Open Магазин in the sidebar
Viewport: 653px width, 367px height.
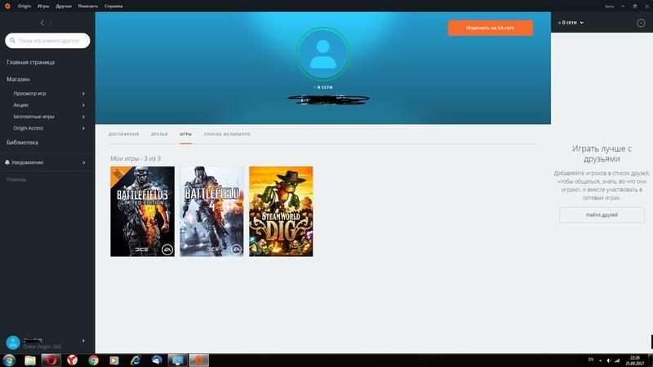pos(18,79)
